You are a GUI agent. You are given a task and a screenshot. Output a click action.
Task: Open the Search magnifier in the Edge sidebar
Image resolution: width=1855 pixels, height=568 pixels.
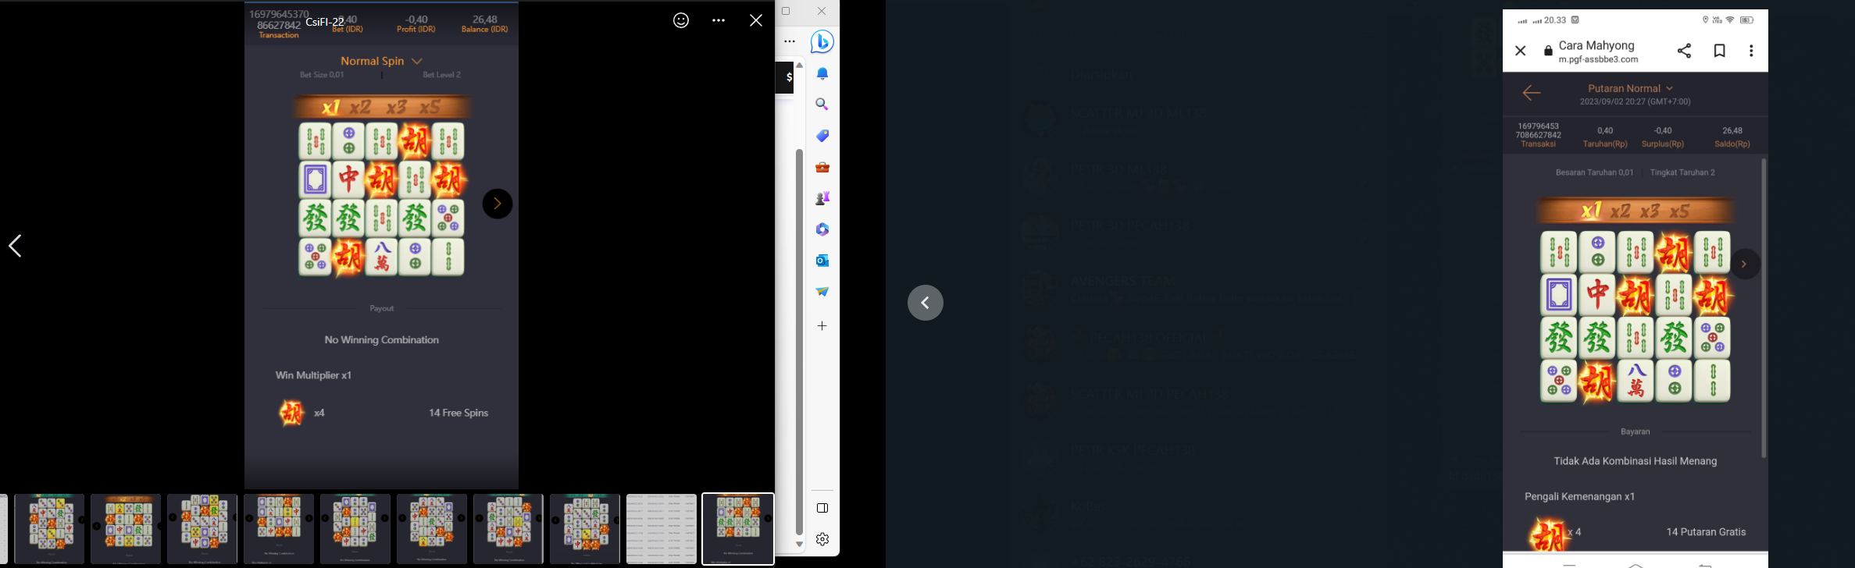[x=822, y=105]
